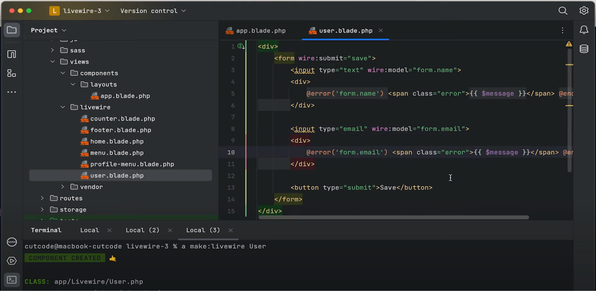Click line number 10 in gutter
The height and width of the screenshot is (291, 596).
pyautogui.click(x=231, y=152)
